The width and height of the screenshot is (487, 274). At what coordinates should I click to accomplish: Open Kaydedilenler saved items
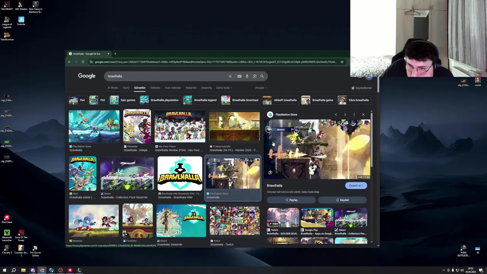tap(362, 88)
